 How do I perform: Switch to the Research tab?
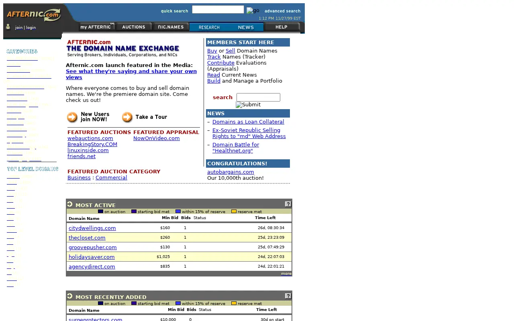pyautogui.click(x=209, y=27)
